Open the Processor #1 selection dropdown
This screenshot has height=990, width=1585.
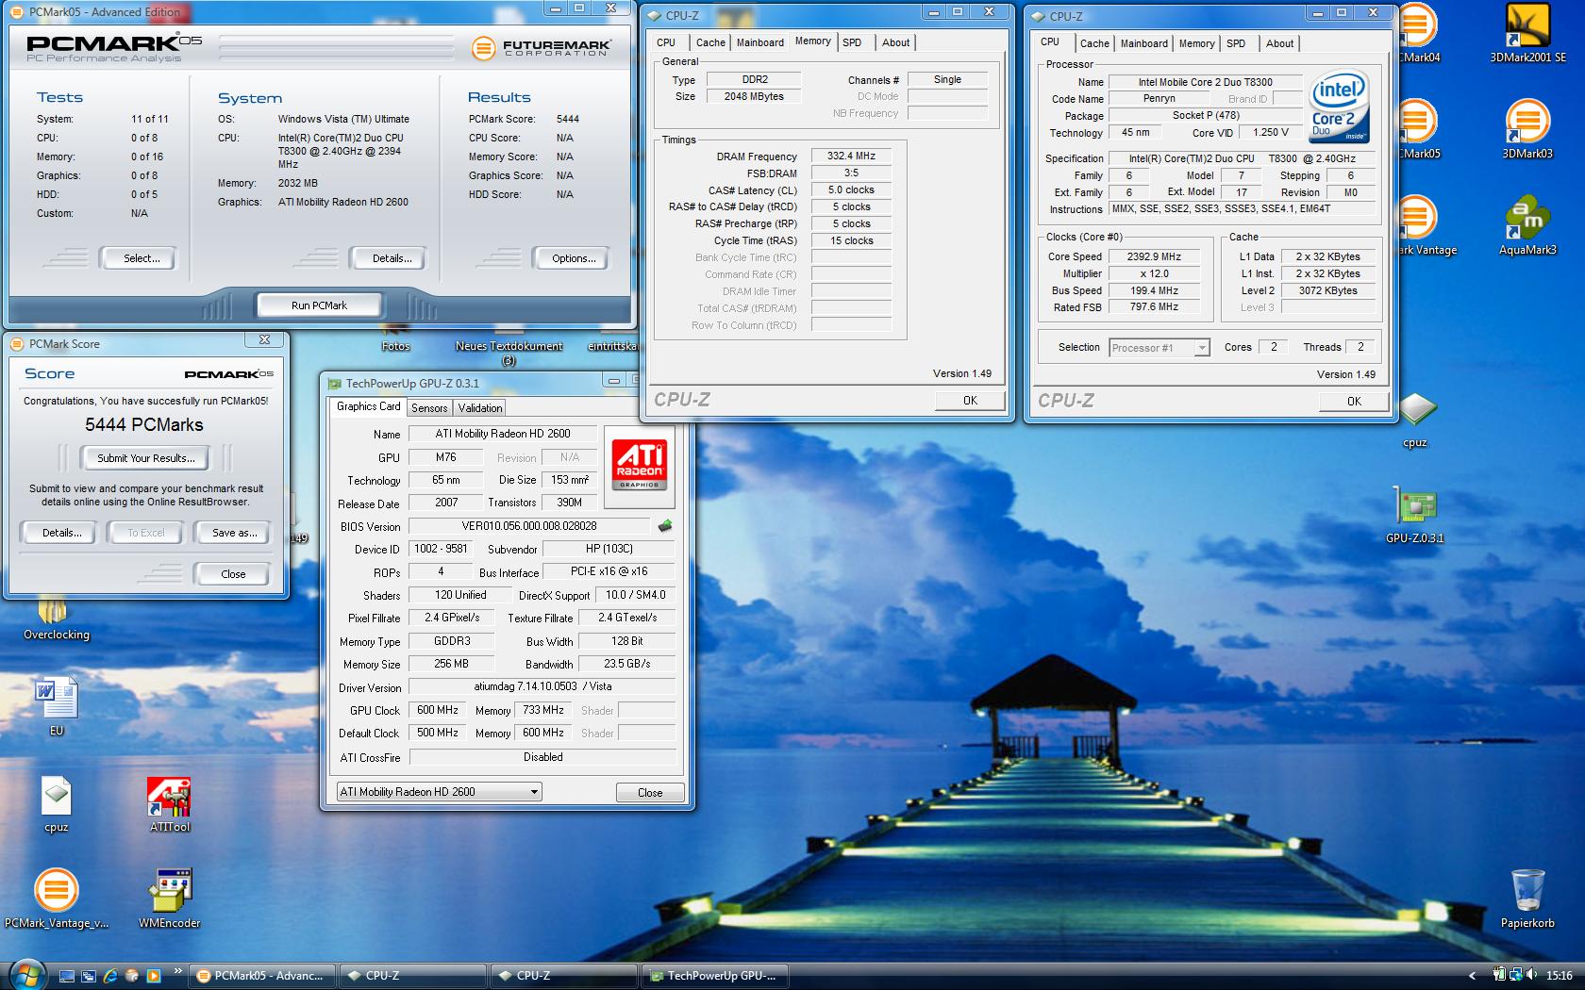pyautogui.click(x=1160, y=348)
